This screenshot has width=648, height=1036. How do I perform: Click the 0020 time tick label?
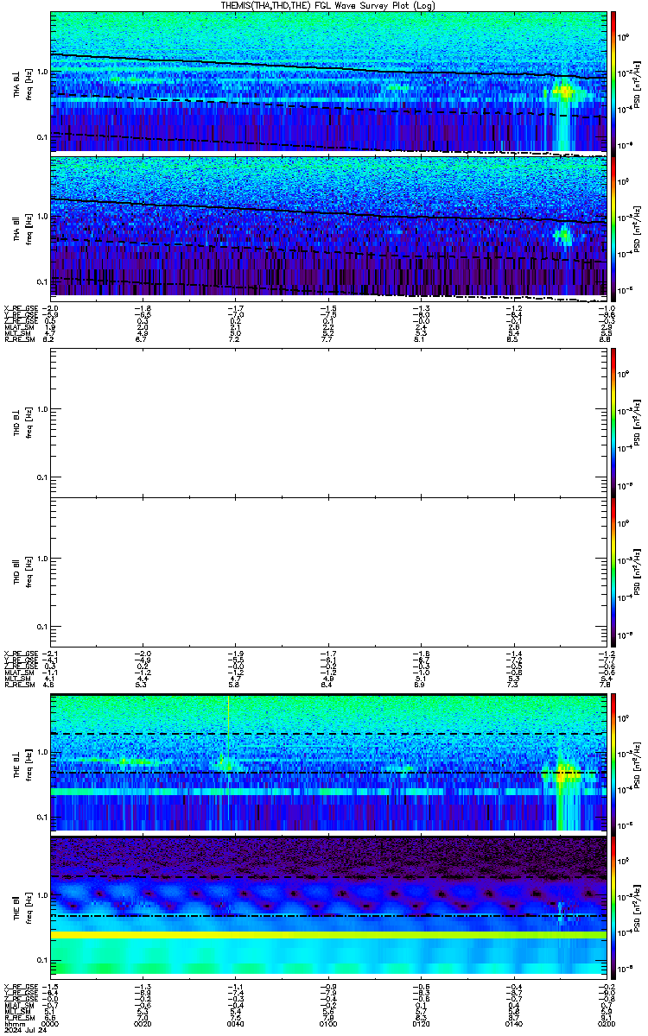(143, 1023)
